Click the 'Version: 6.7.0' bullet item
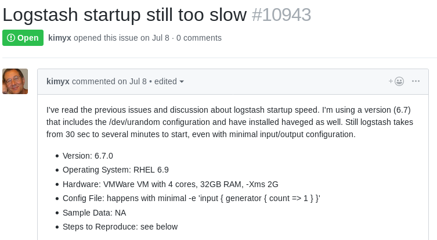This screenshot has width=437, height=240. (x=88, y=156)
